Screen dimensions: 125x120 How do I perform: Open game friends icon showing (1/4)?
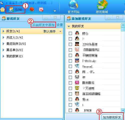[15, 9]
